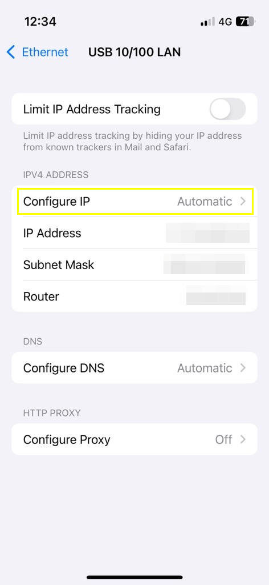Select the Router row
The width and height of the screenshot is (269, 585).
pos(134,296)
